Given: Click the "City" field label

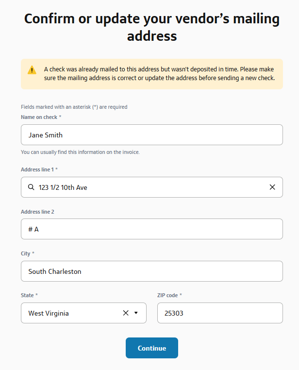Looking at the screenshot, I should coord(26,253).
